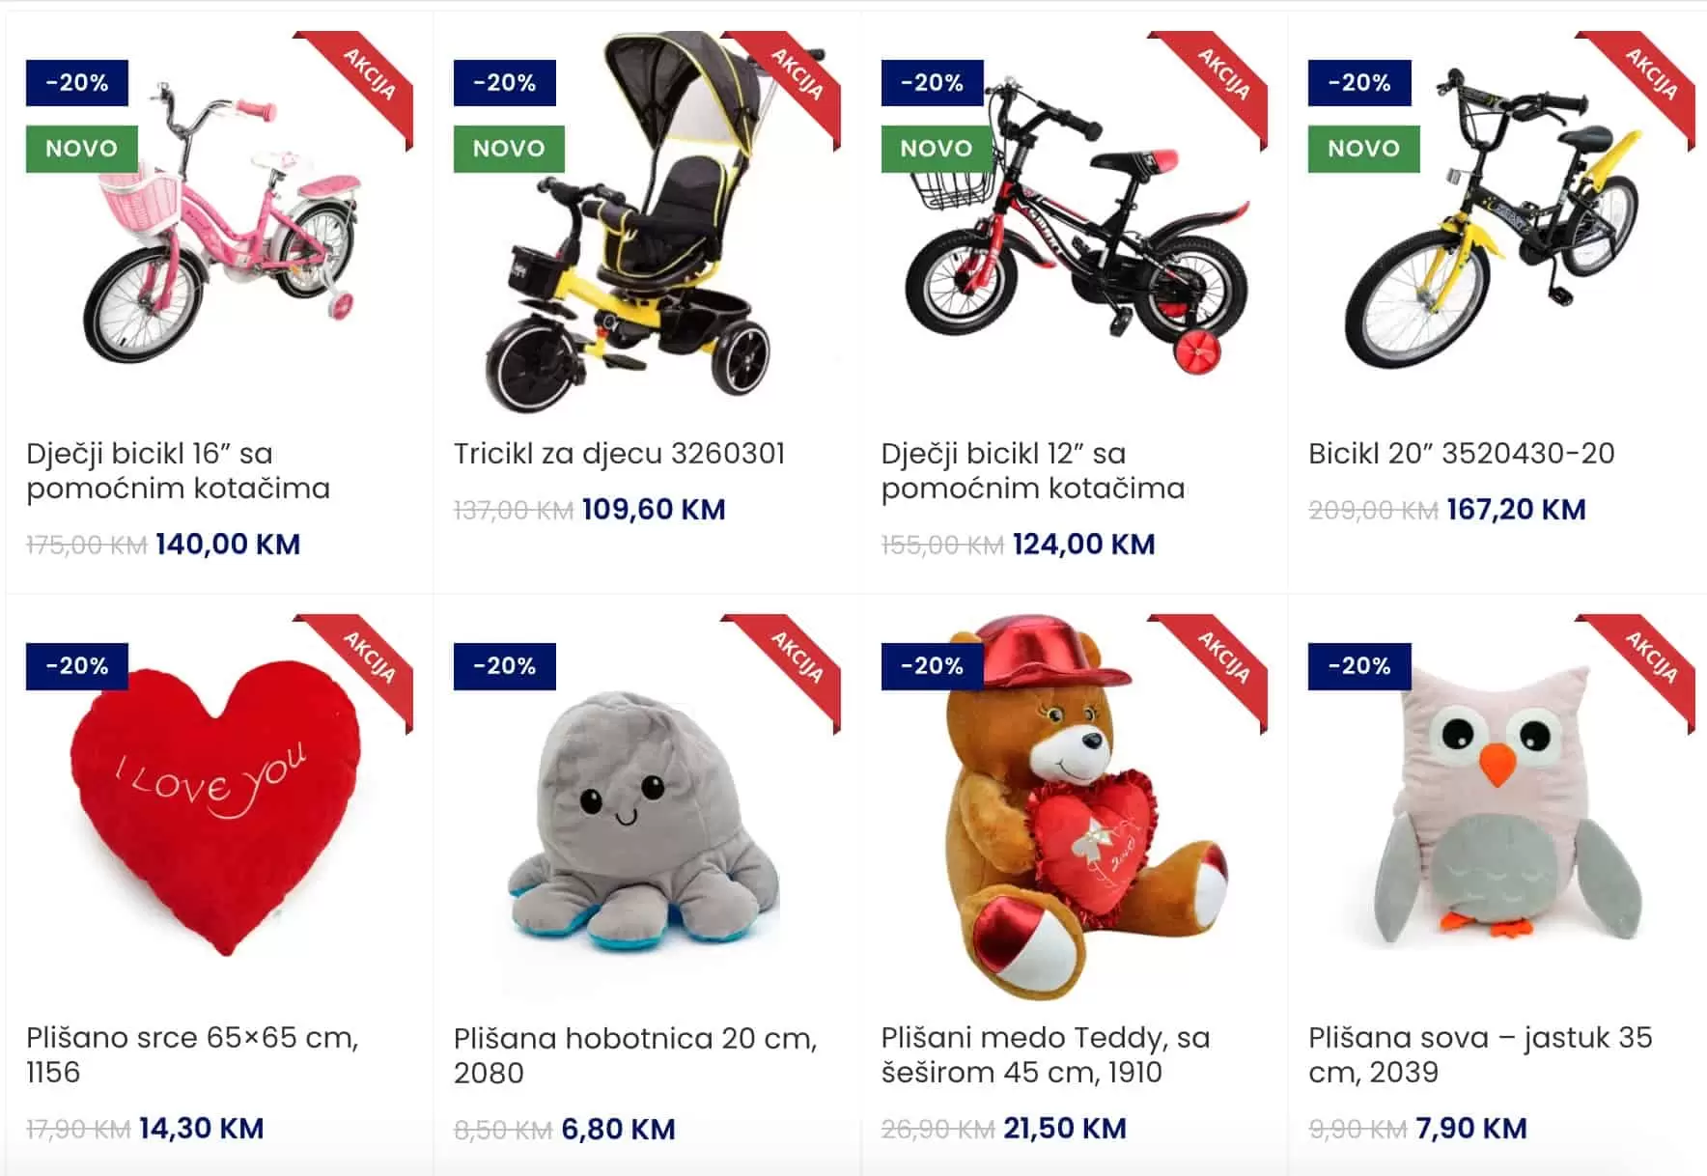The height and width of the screenshot is (1176, 1707).
Task: Open the Dječji bicikl 12" sa pomoćnim kotačima link
Action: pyautogui.click(x=1033, y=470)
